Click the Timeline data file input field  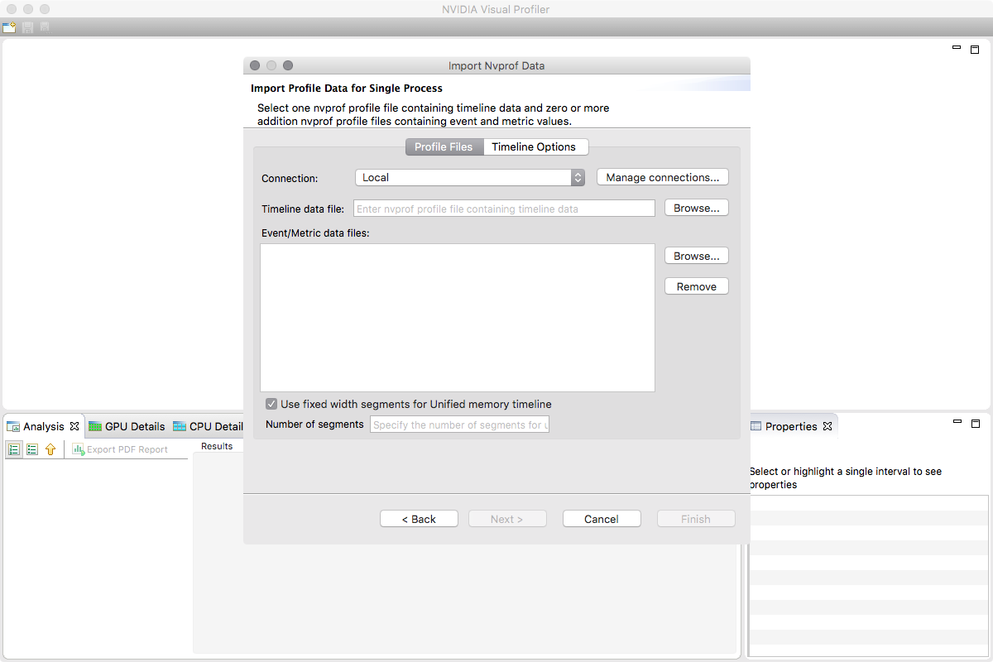click(503, 209)
